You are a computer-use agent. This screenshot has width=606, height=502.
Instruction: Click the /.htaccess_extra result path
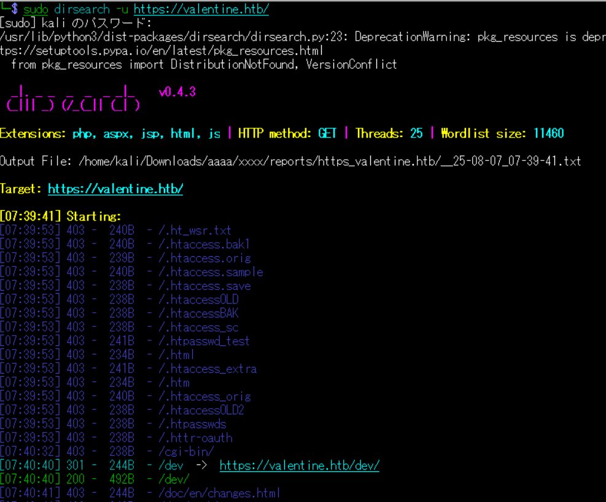click(208, 369)
